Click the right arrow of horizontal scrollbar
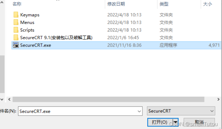 218,99
